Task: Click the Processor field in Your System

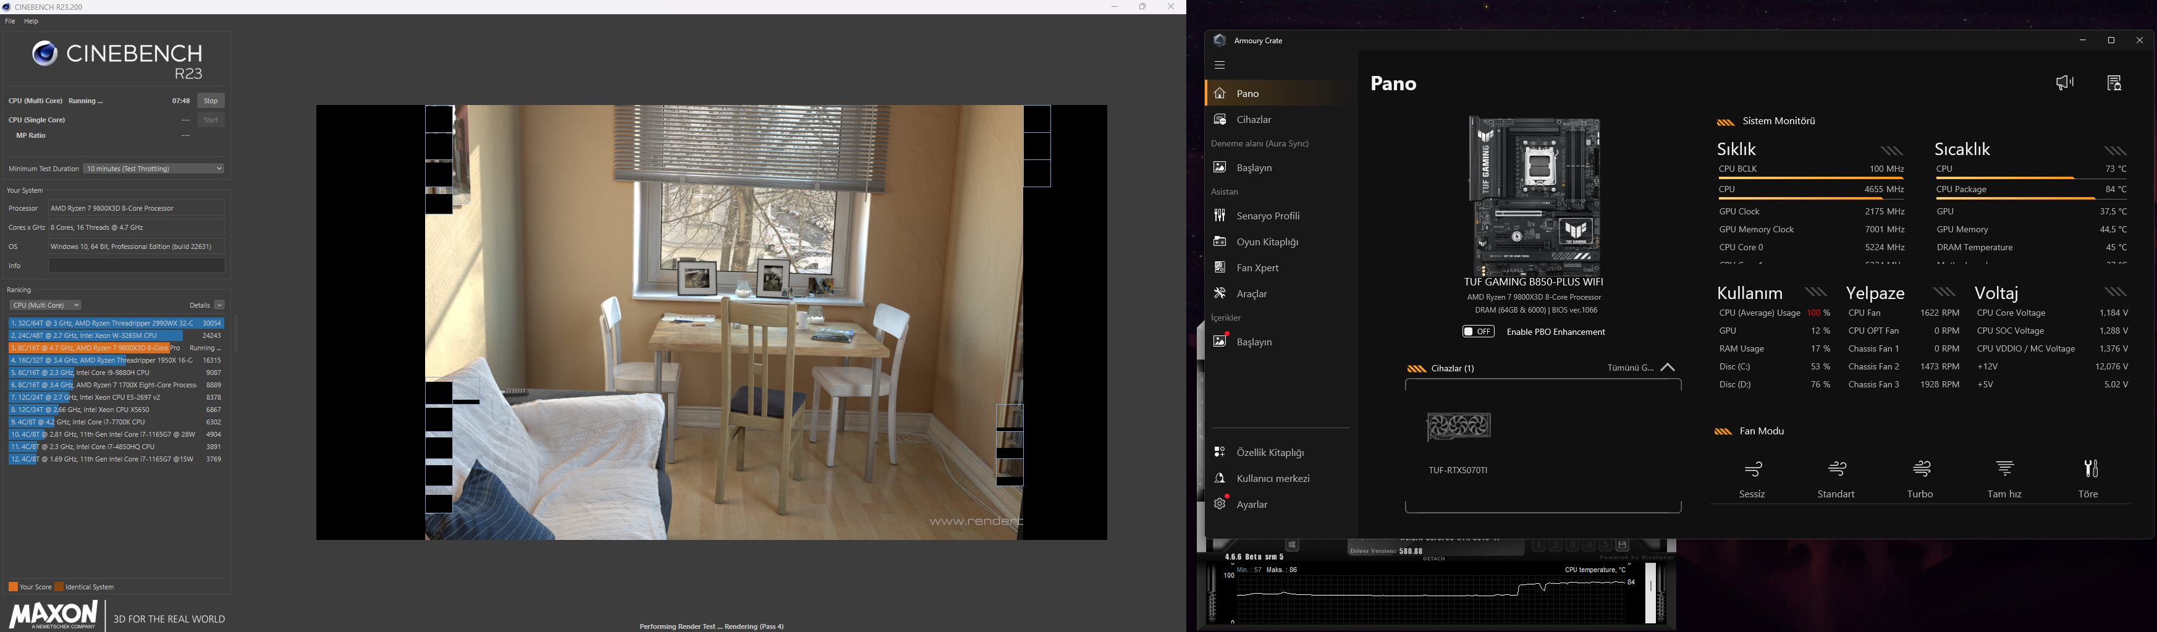Action: click(137, 208)
